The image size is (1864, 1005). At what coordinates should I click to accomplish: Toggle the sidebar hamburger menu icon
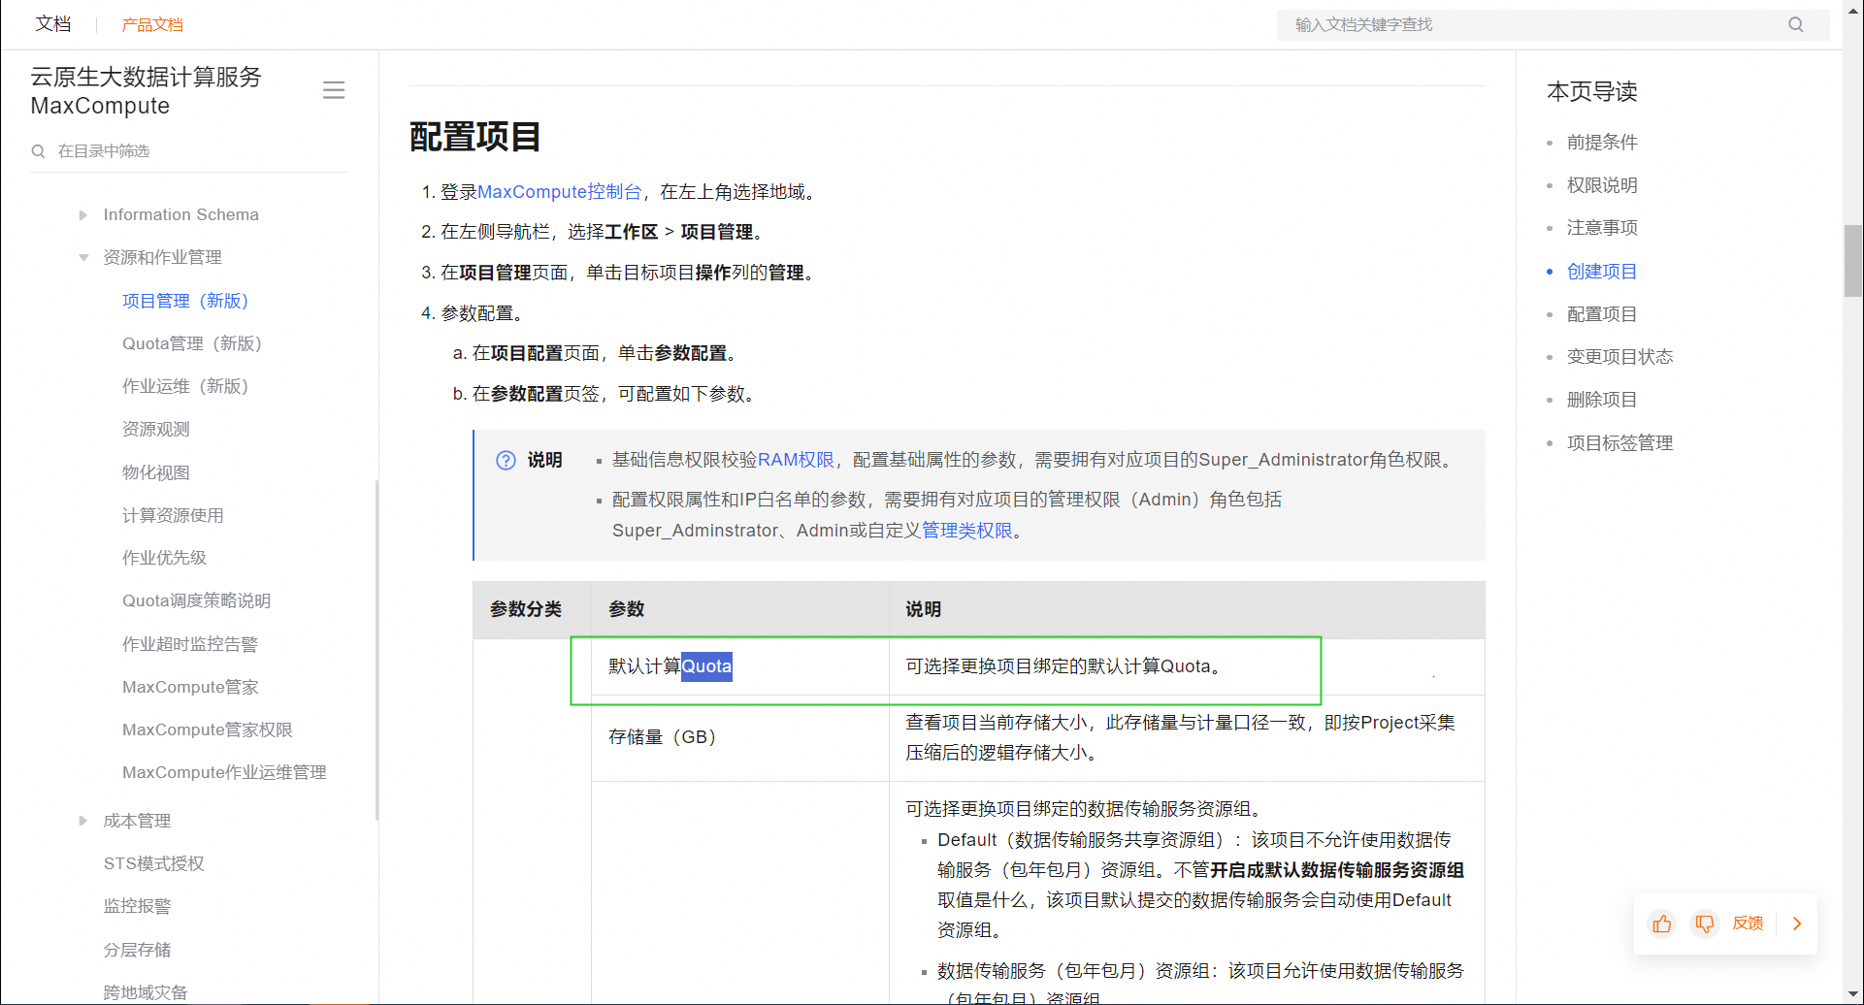[x=334, y=90]
